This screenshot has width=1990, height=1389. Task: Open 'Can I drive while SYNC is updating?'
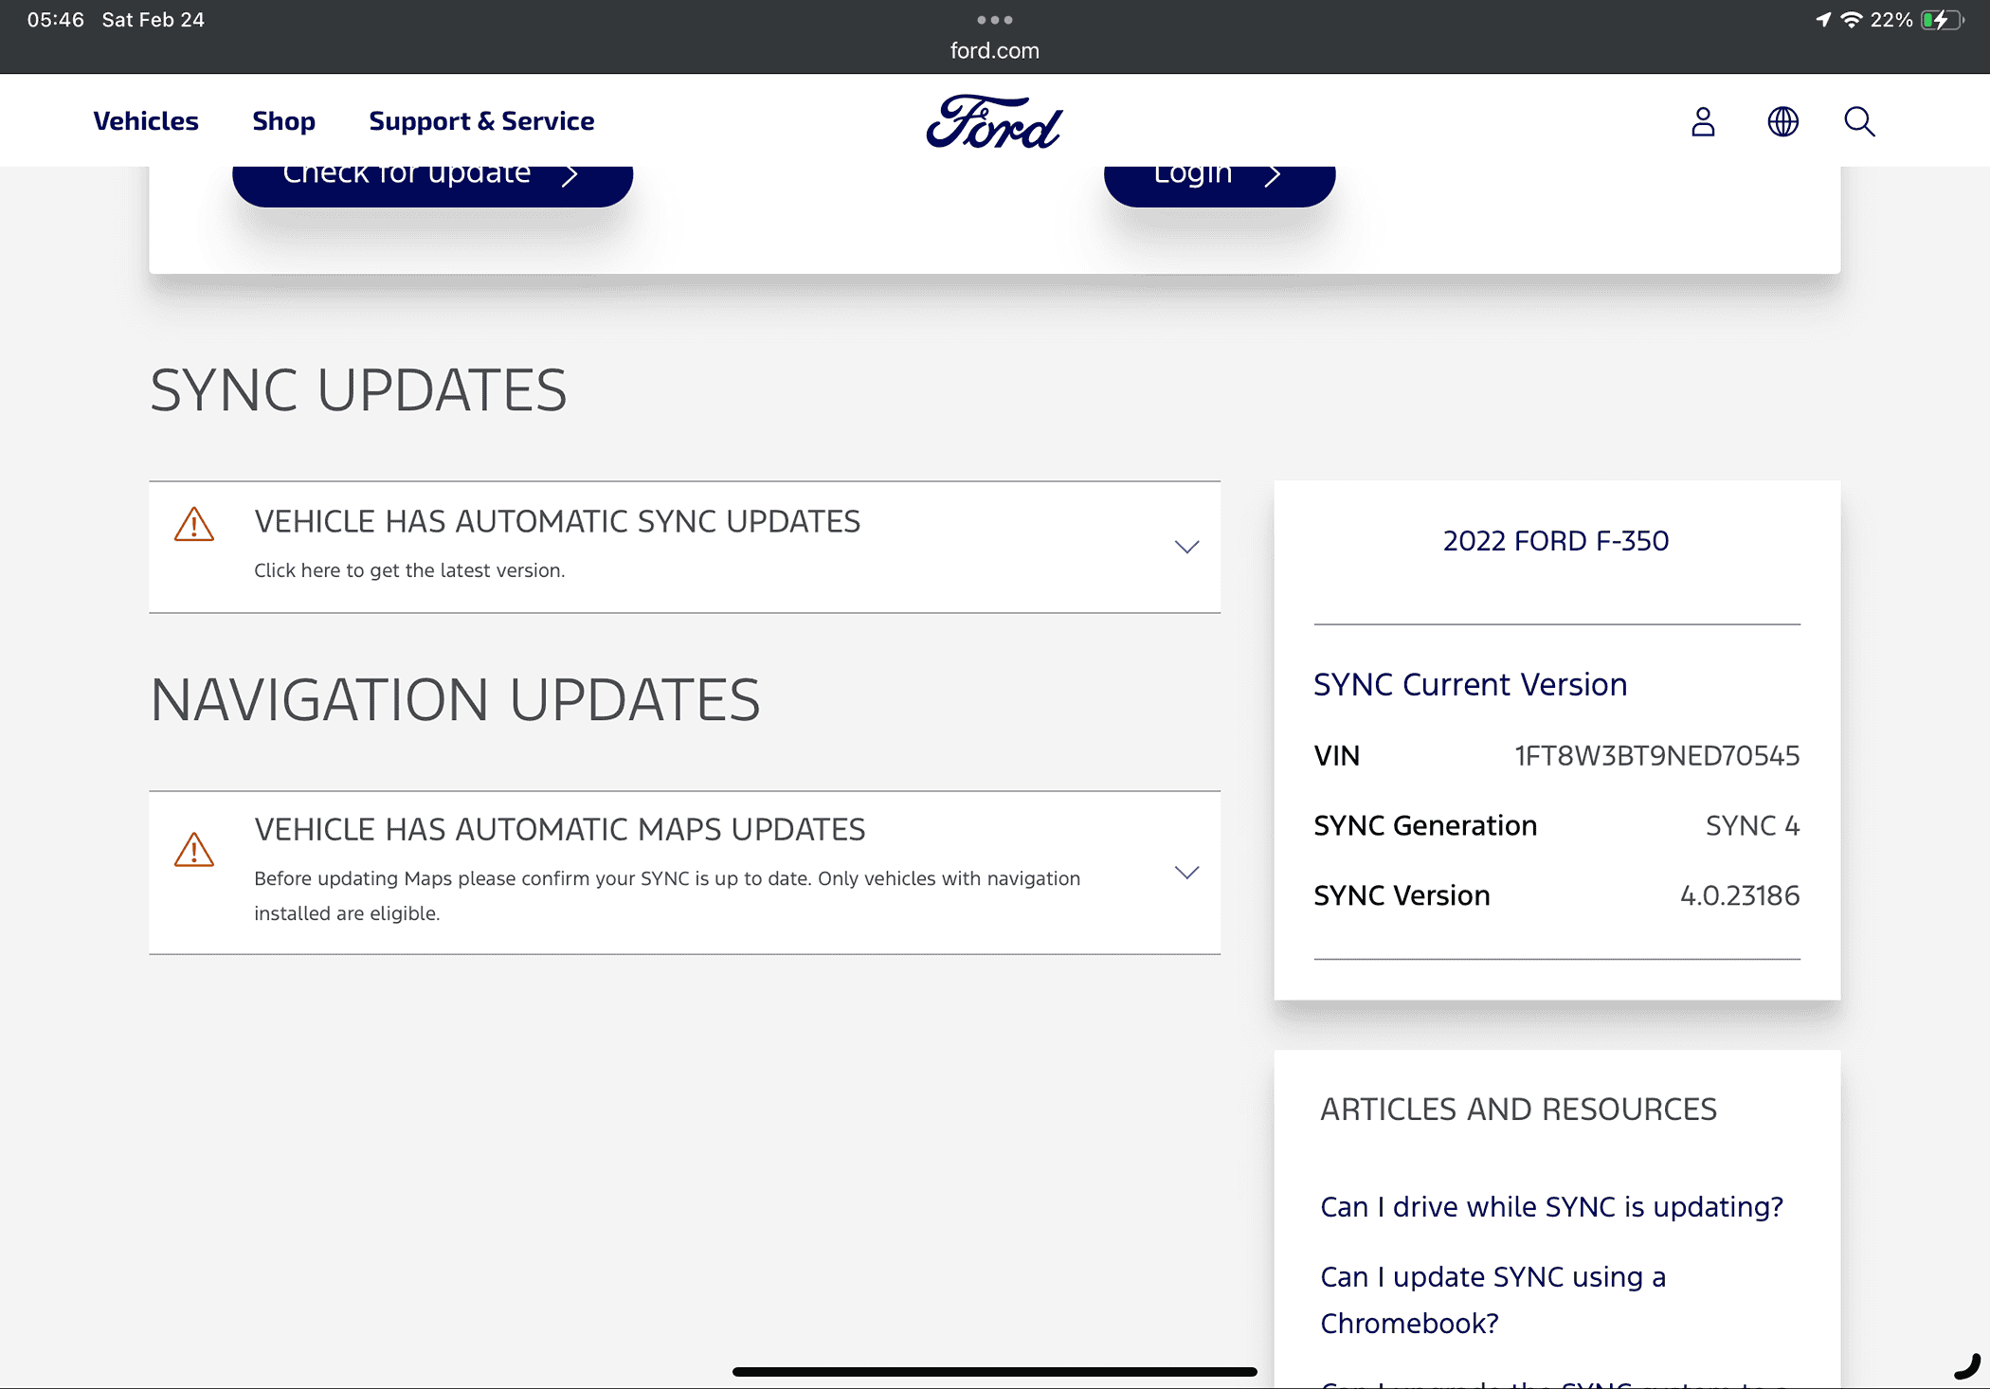(x=1551, y=1206)
